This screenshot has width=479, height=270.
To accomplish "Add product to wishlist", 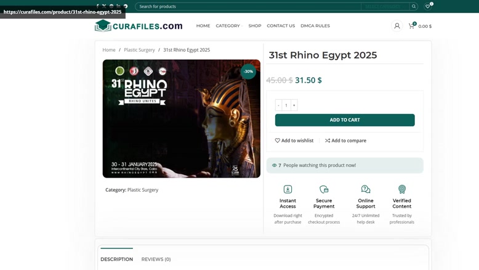I will point(294,141).
